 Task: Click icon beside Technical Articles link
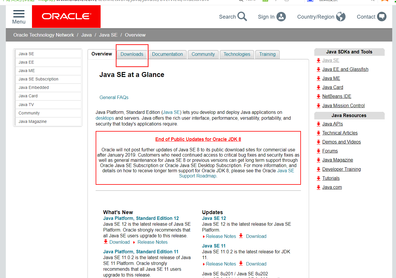318,133
